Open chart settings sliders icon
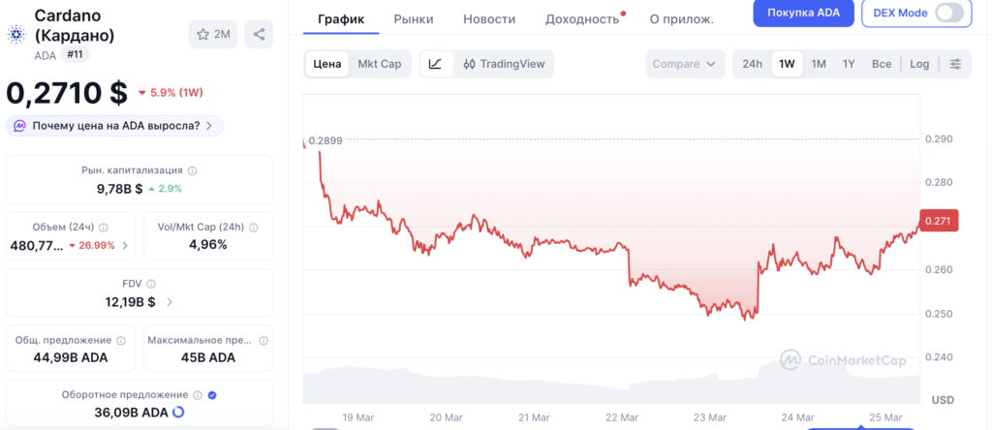Screen dimensions: 992x430 pos(955,64)
